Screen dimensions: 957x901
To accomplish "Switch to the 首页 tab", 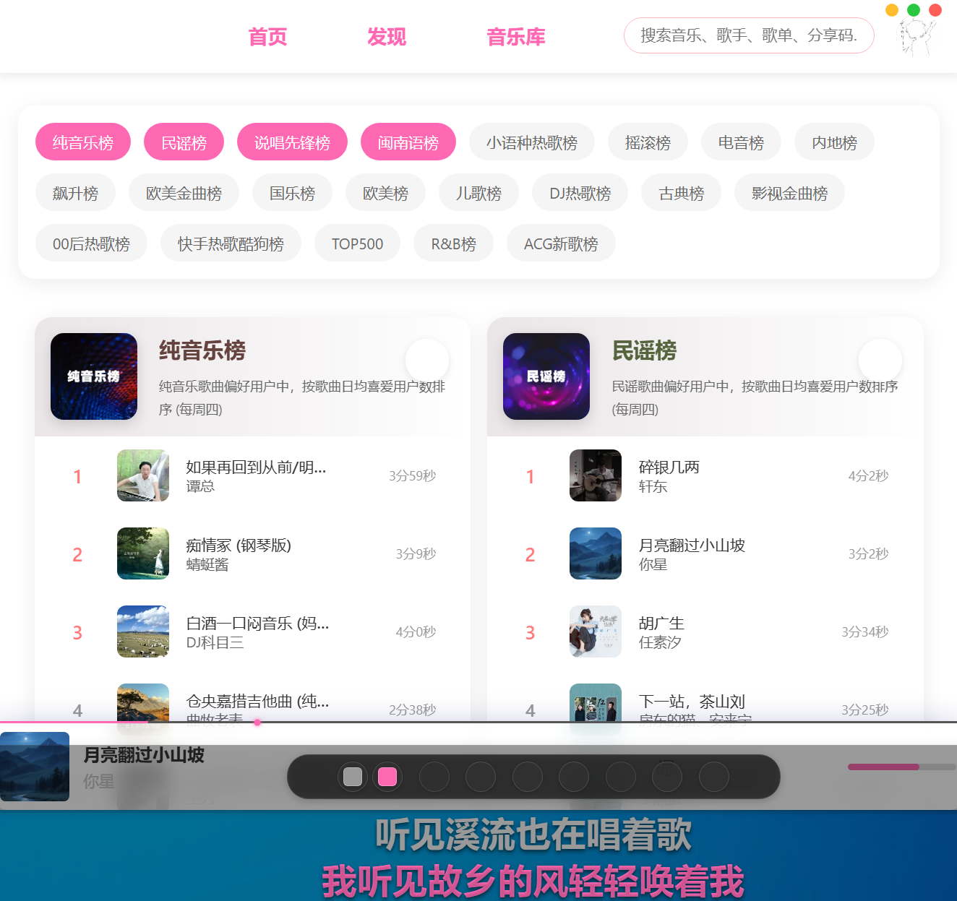I will coord(267,36).
